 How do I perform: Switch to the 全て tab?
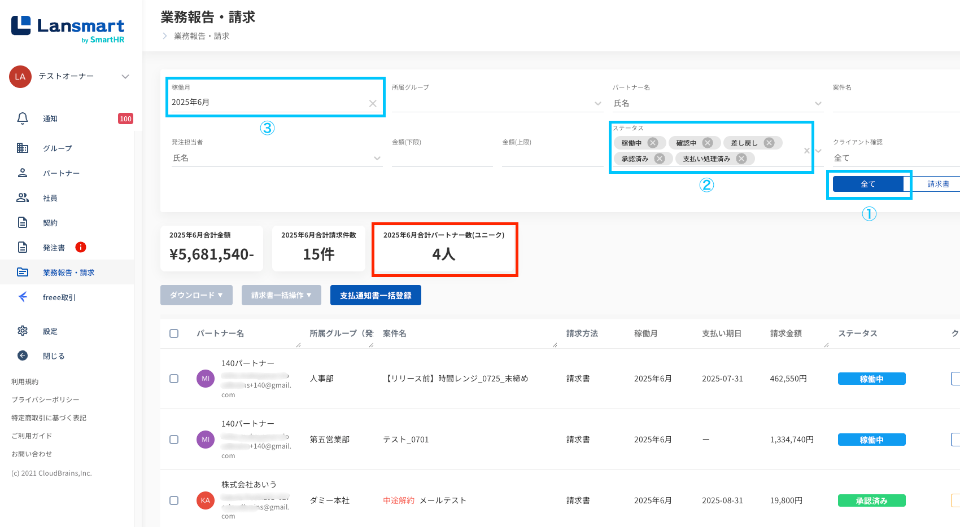868,184
